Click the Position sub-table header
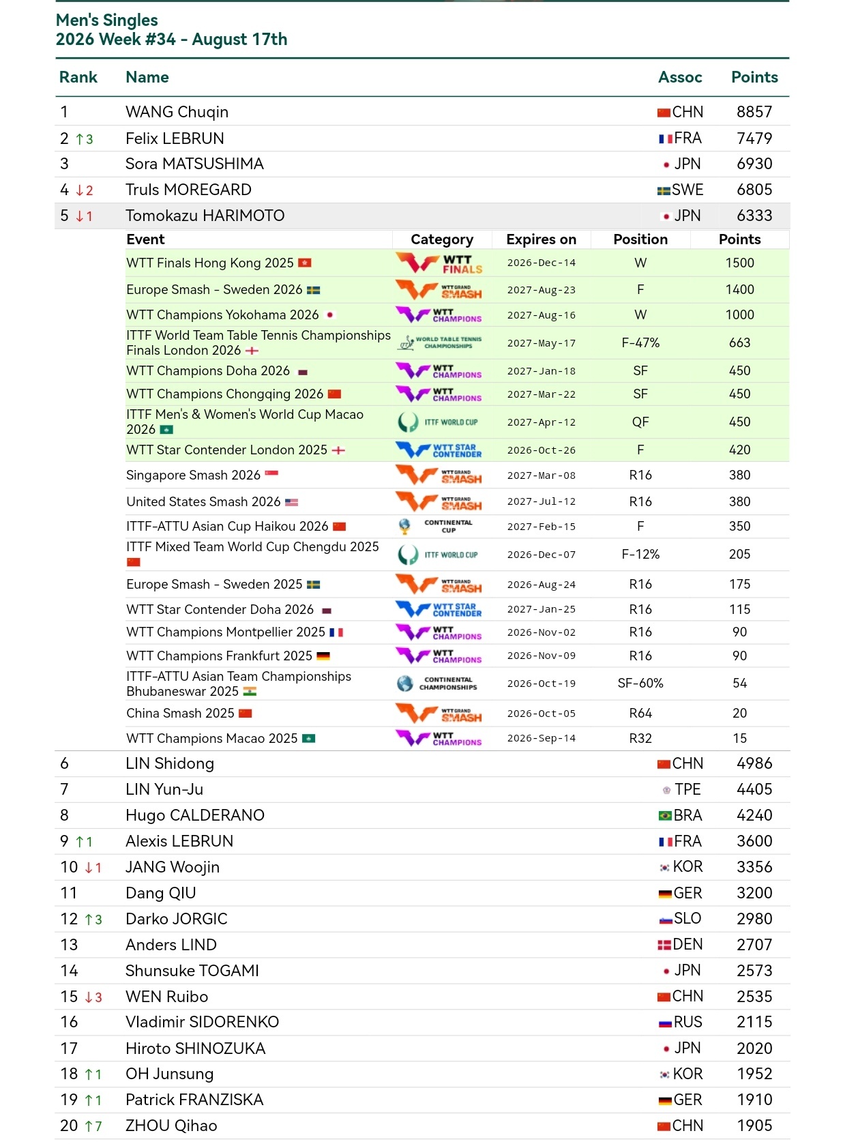 [x=640, y=239]
